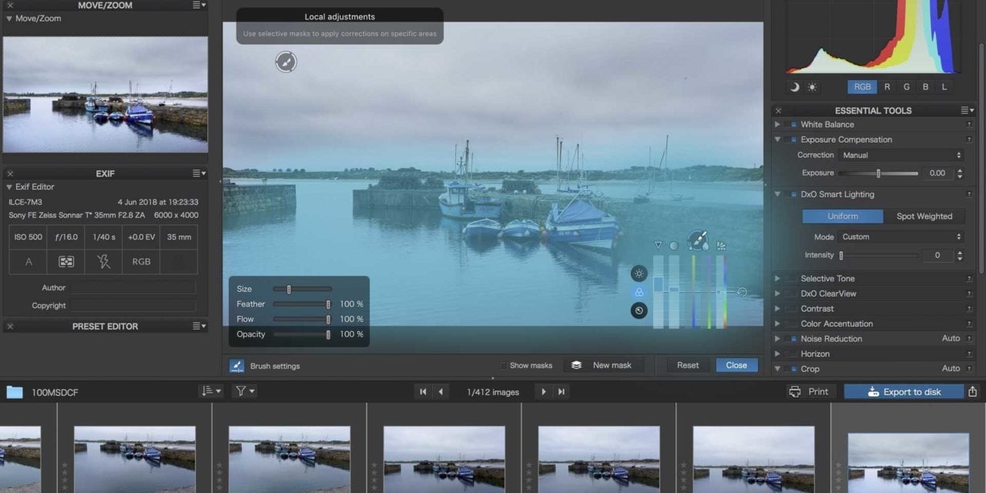Collapse the DxO Smart Lighting section

(777, 195)
